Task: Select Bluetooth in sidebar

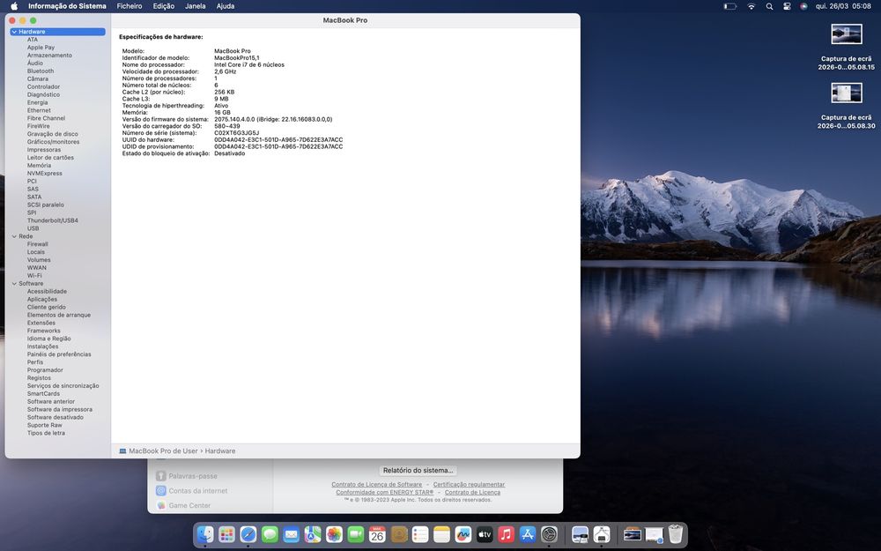Action: tap(41, 71)
